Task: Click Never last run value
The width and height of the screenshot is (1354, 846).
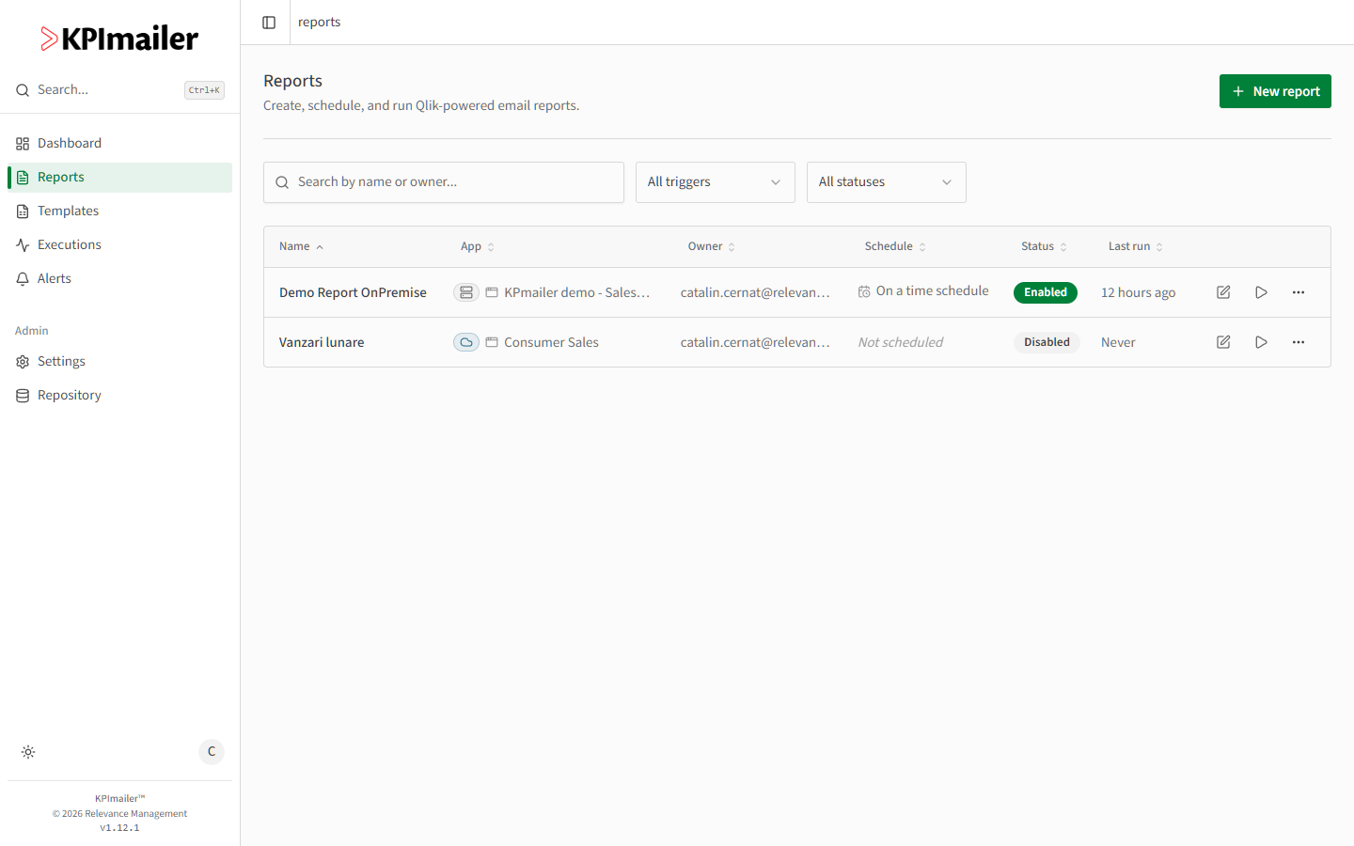Action: (1118, 342)
